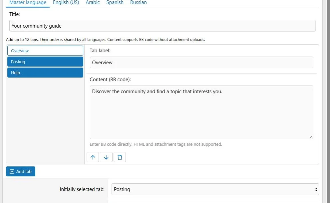330x203 pixels.
Task: Open the Arabic language tab
Action: coord(93,3)
